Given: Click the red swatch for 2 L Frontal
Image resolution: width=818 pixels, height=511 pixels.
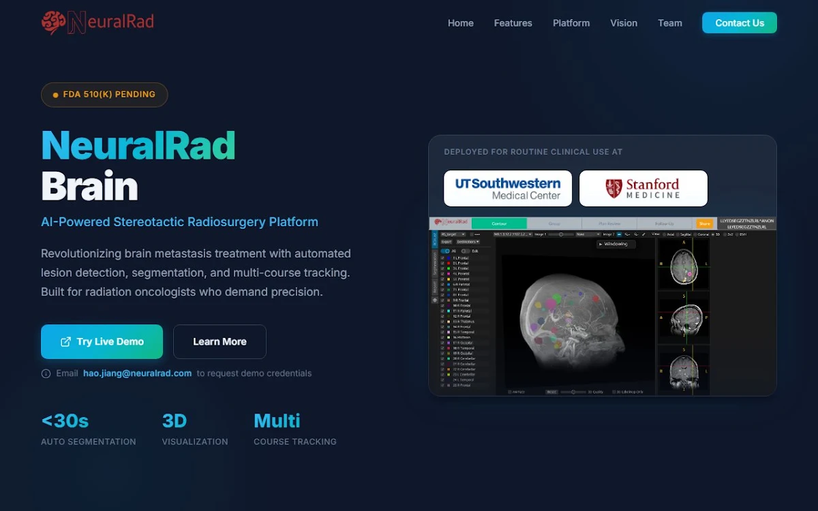Looking at the screenshot, I should point(449,263).
